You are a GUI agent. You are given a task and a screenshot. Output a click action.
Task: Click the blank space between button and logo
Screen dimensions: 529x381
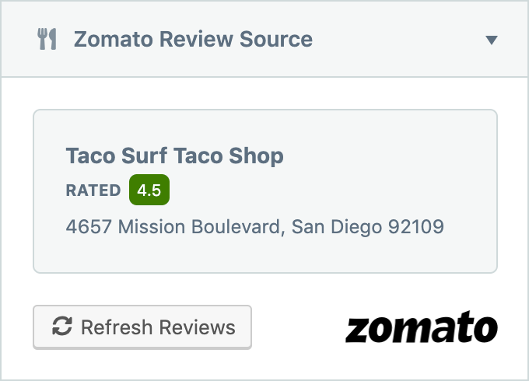[x=298, y=327]
